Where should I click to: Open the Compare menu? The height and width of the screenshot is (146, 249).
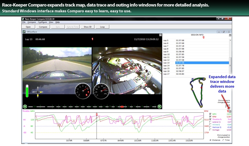point(32,22)
